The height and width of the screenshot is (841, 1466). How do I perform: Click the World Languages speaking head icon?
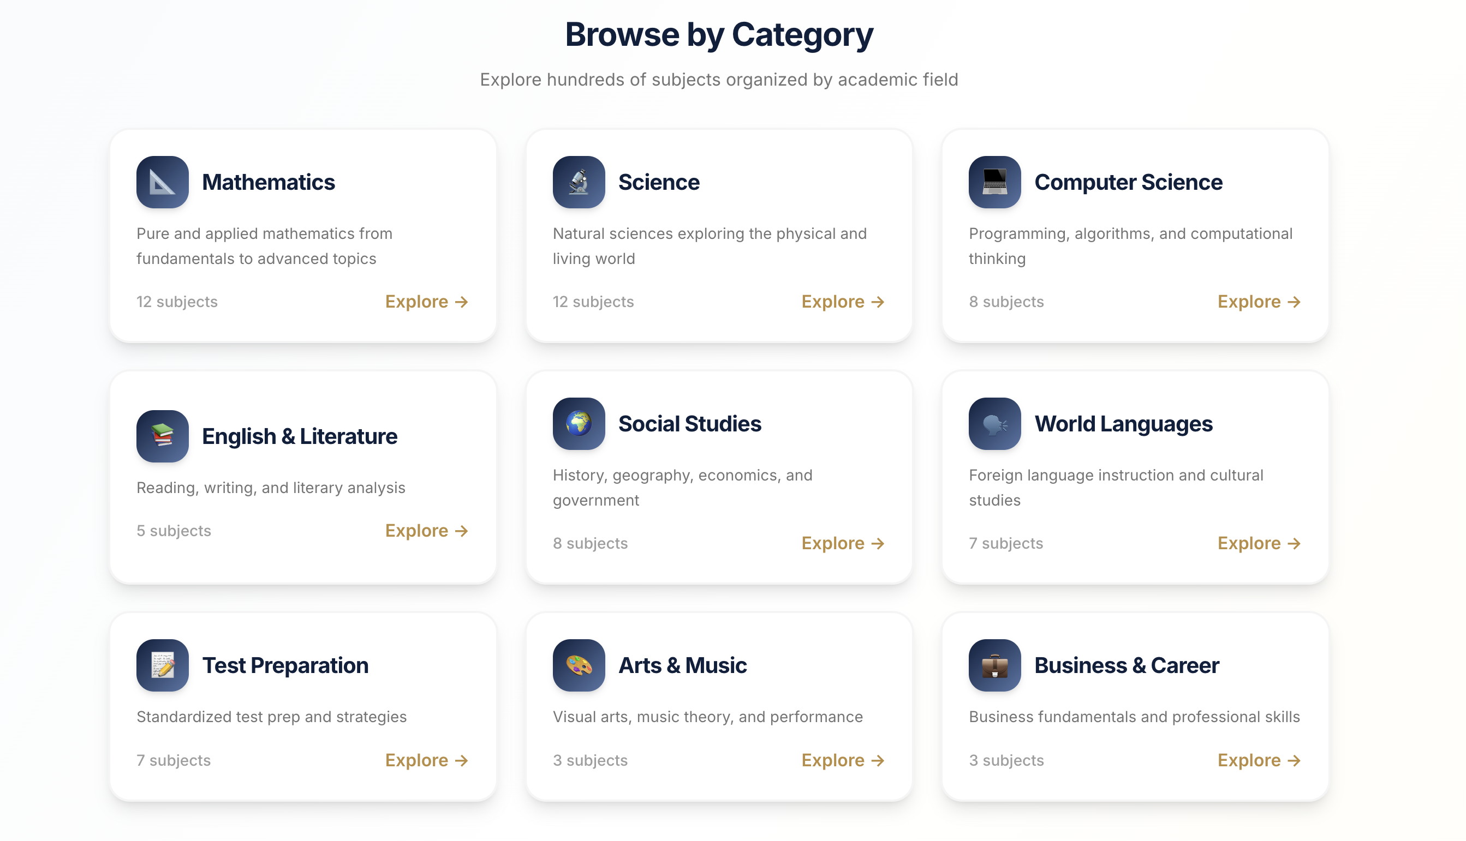(994, 423)
